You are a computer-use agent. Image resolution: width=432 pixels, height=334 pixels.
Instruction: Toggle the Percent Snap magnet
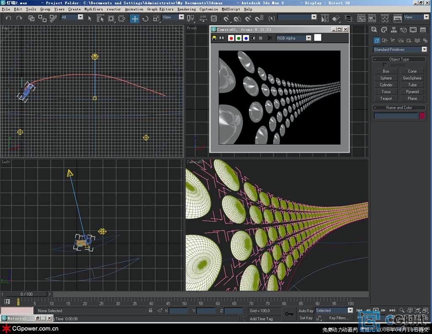point(248,19)
